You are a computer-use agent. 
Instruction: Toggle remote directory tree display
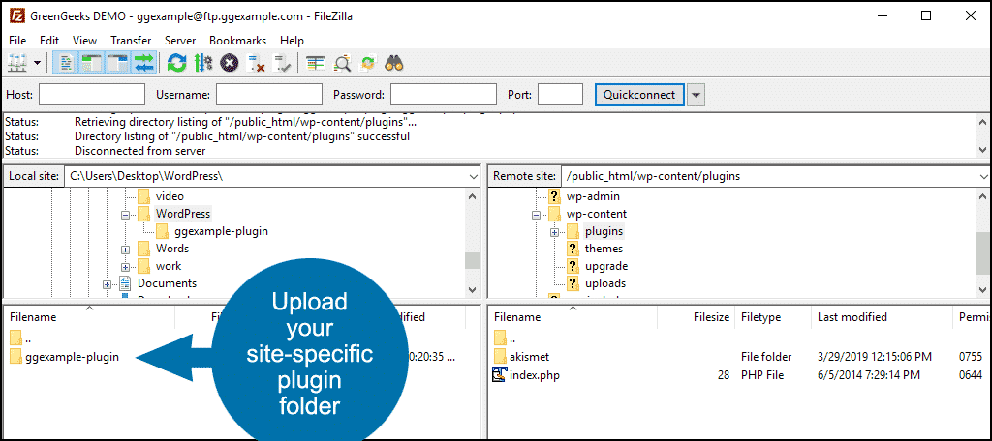coord(118,63)
